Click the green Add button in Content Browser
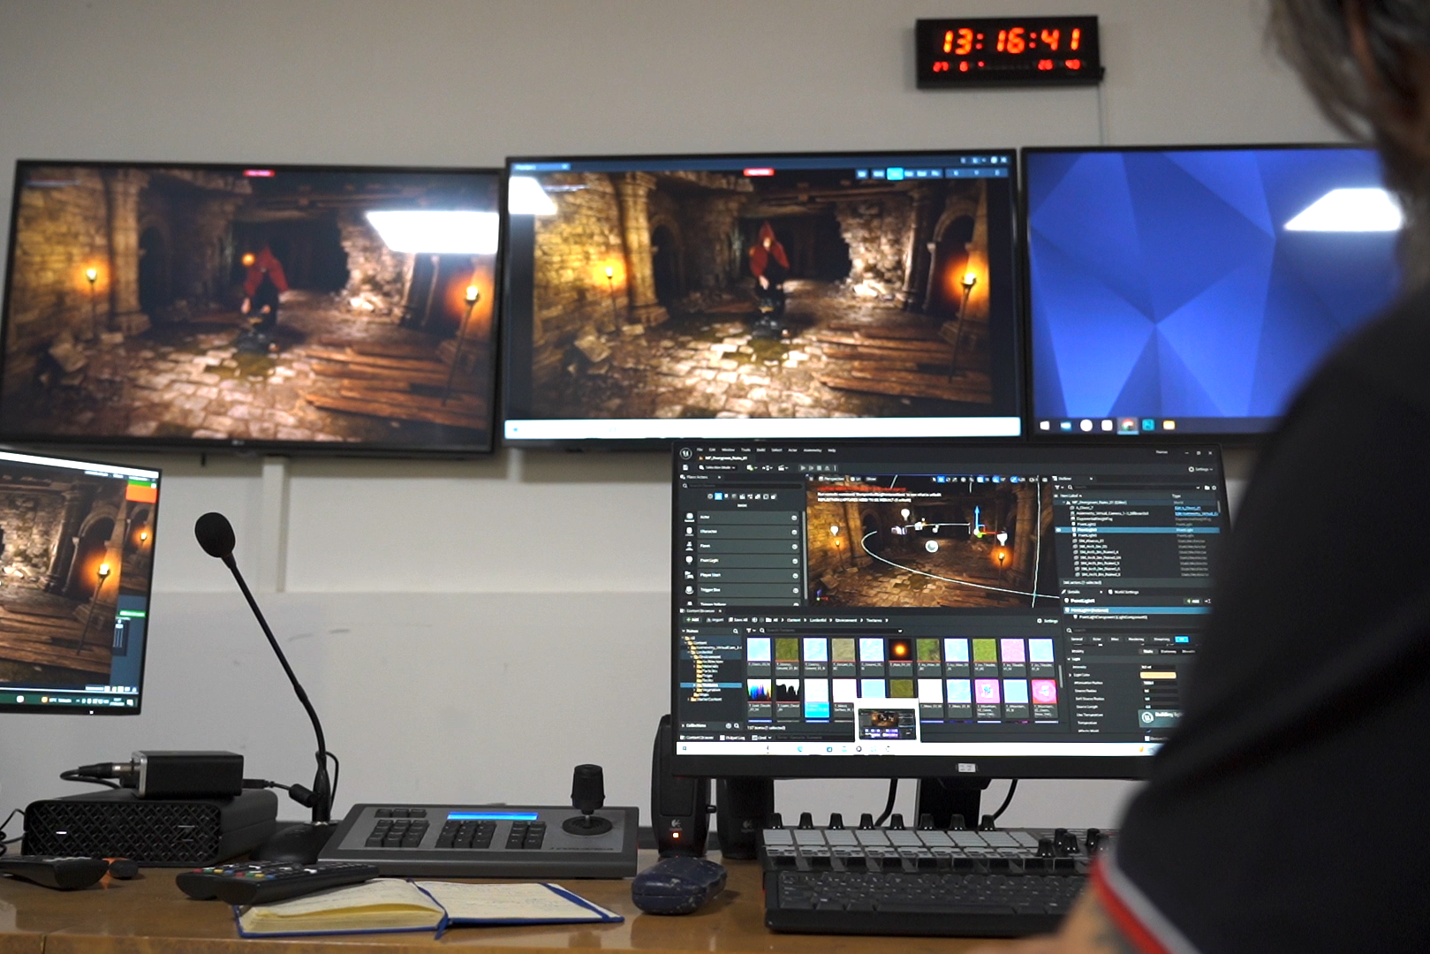1430x954 pixels. coord(692,620)
